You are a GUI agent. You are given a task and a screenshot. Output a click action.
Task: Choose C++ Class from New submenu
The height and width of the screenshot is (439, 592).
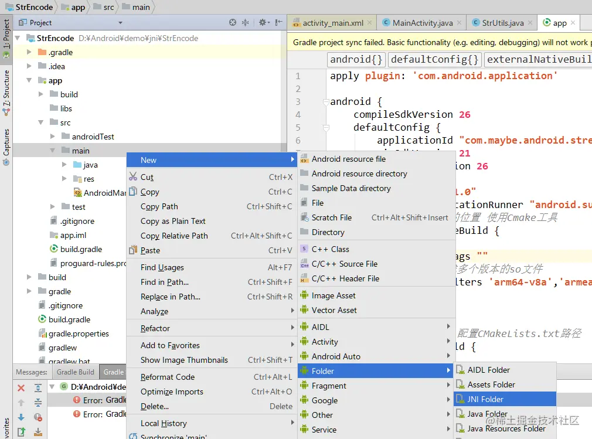(x=376, y=249)
